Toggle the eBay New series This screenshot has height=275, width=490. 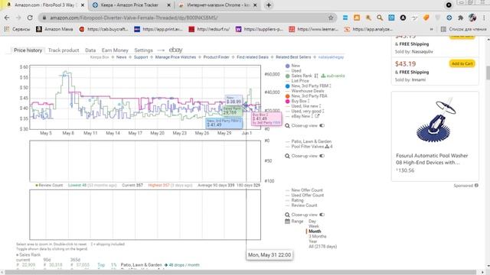point(299,116)
